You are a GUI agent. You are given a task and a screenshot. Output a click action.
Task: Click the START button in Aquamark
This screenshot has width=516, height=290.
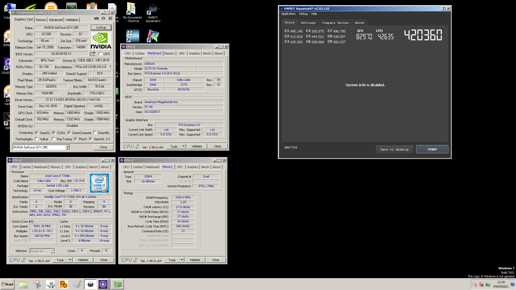[432, 149]
